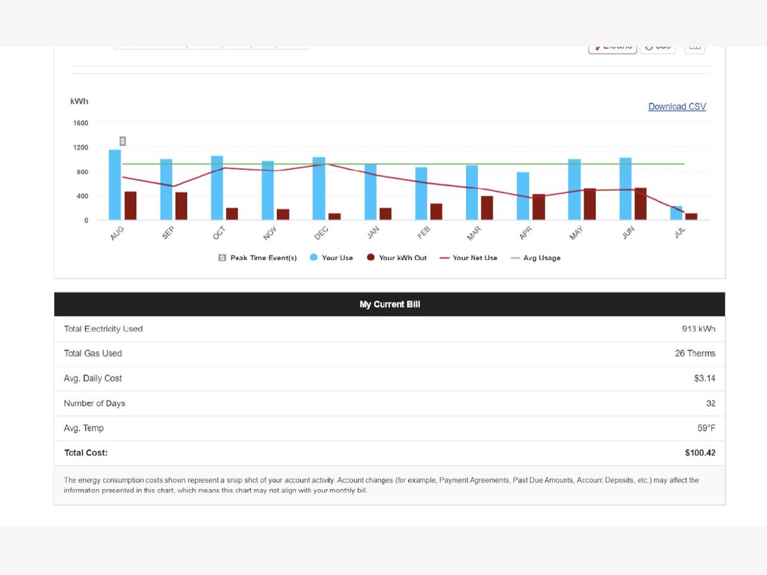Hide the Avg Usage line series

click(536, 258)
